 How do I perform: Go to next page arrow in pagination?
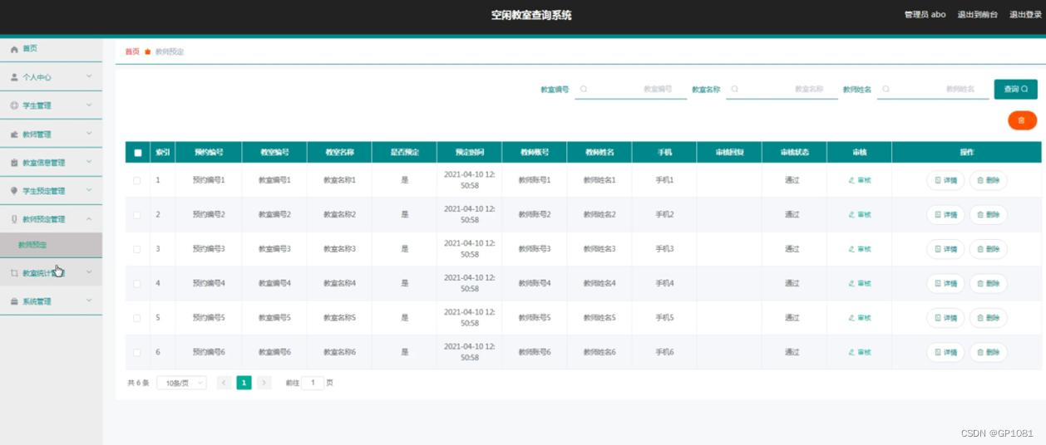(x=264, y=383)
